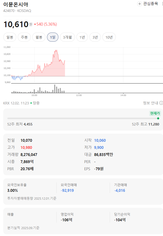Click the PER label
The width and height of the screenshot is (163, 236).
[x=87, y=162]
